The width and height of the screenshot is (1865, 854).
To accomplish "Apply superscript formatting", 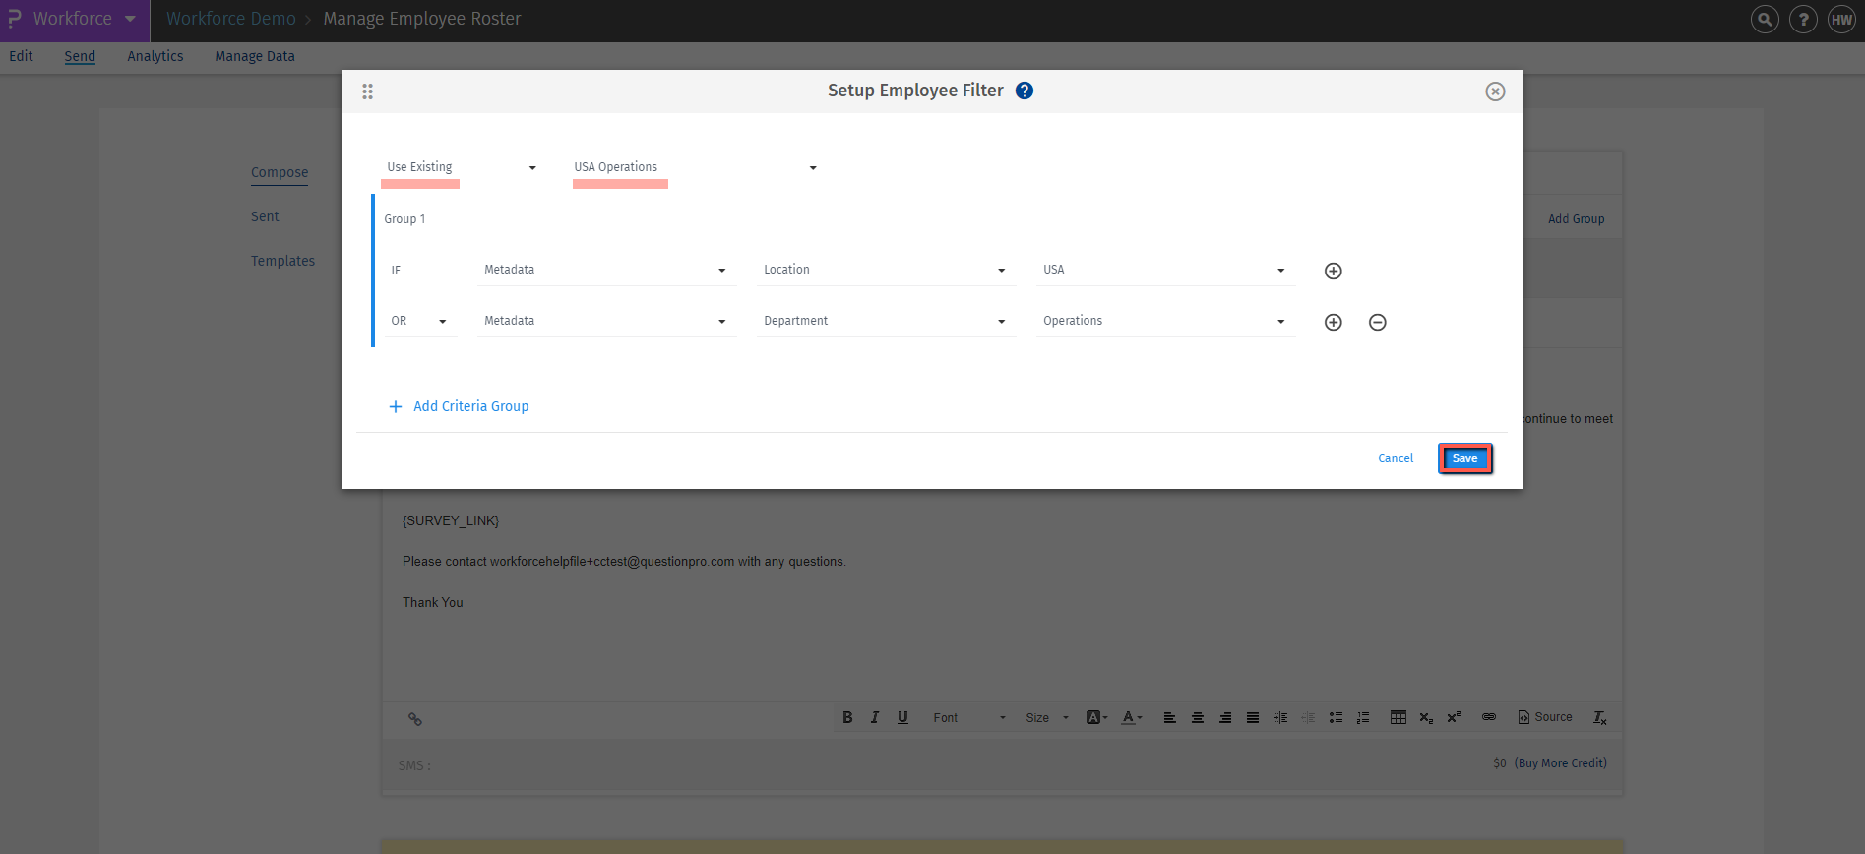I will click(x=1454, y=717).
